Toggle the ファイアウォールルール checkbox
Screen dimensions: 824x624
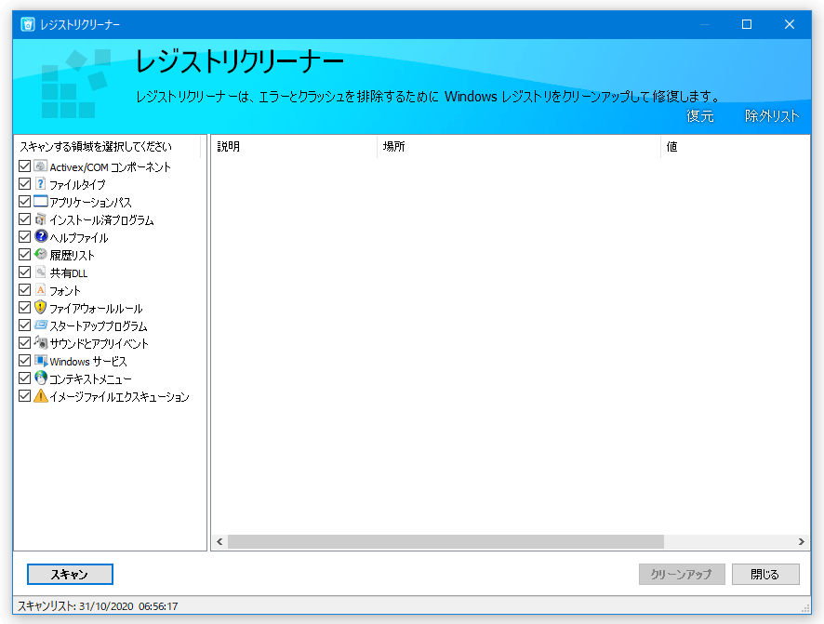pyautogui.click(x=24, y=307)
